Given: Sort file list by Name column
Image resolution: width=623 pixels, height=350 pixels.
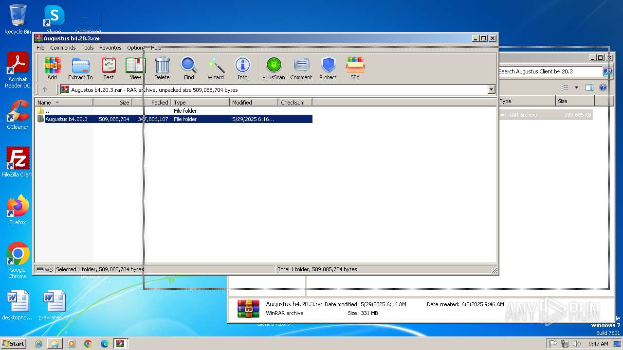Looking at the screenshot, I should coord(64,102).
